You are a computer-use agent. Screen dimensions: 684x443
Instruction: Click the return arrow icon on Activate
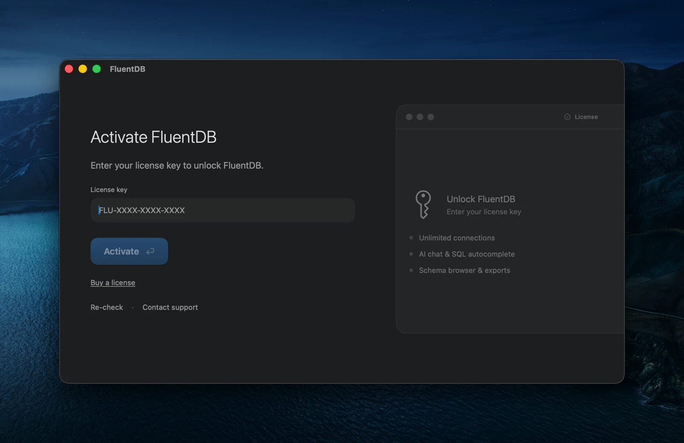[150, 251]
